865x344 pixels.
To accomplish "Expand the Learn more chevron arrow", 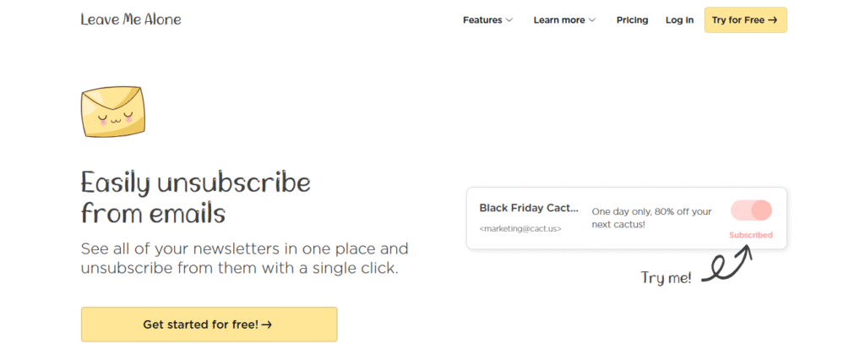I will 592,20.
